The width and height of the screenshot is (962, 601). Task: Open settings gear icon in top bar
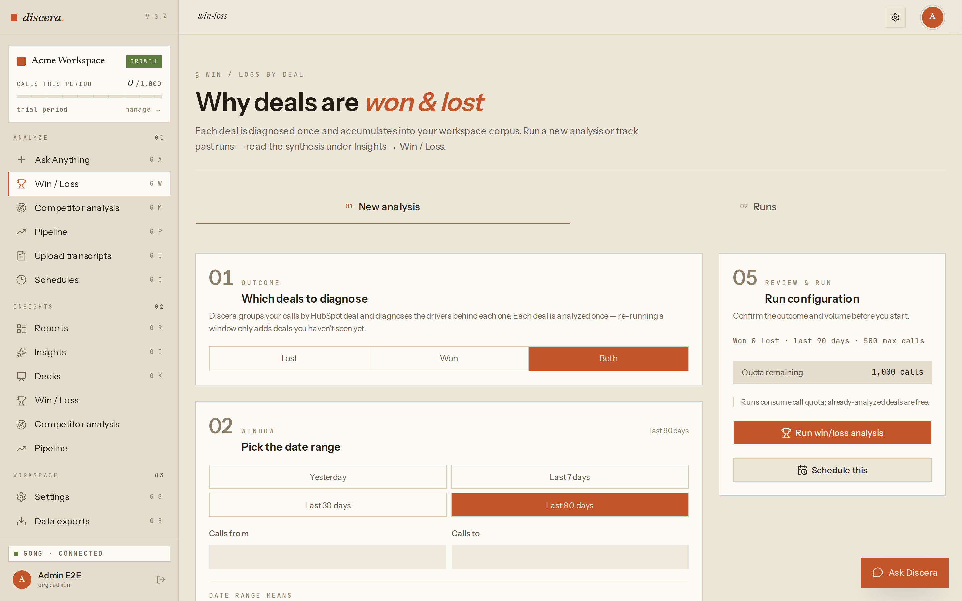coord(895,17)
